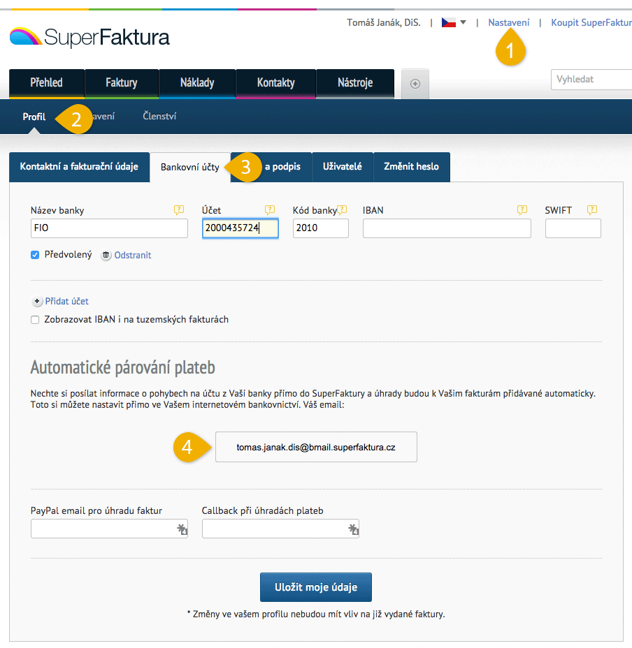Switch to Změnit heslo tab
The height and width of the screenshot is (648, 632).
click(411, 167)
